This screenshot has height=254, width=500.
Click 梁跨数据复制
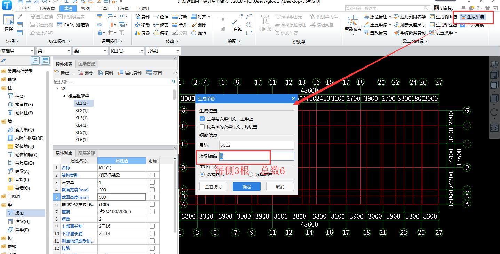click(410, 33)
